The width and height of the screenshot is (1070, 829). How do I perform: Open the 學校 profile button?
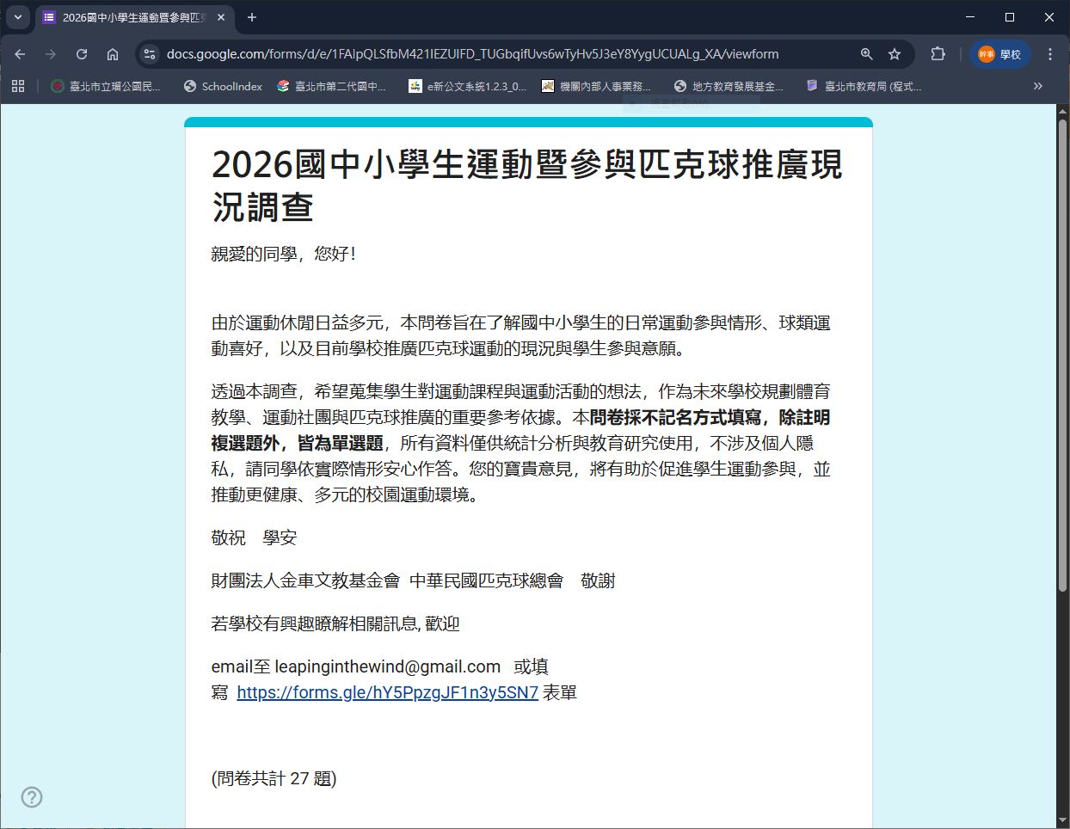point(999,54)
